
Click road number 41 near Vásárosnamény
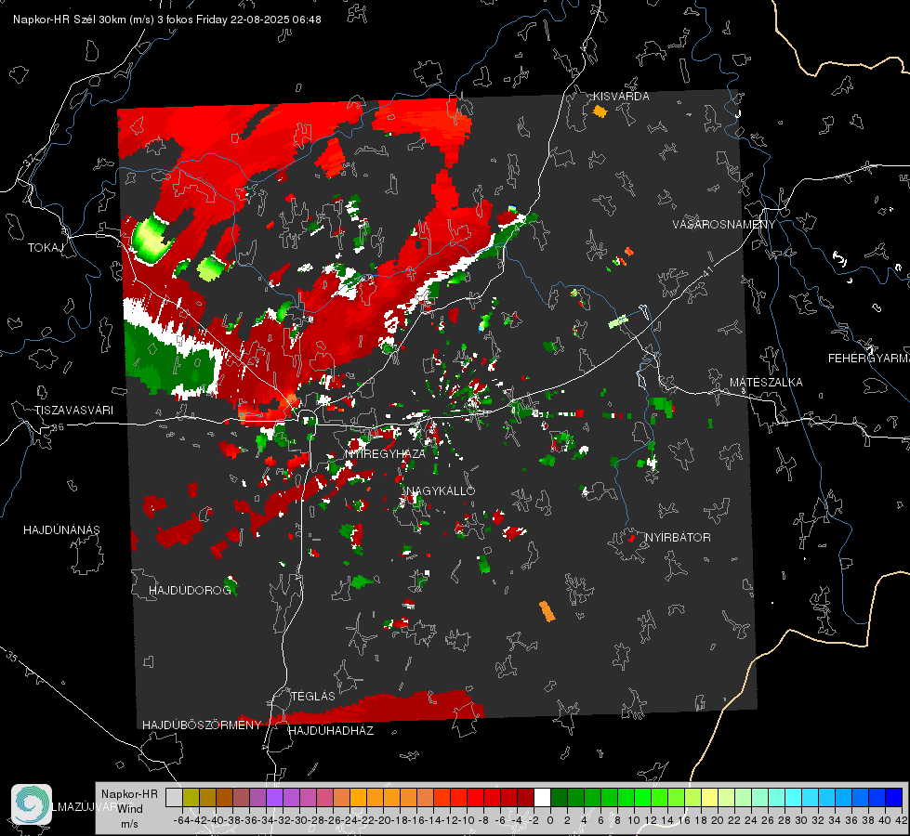pyautogui.click(x=707, y=271)
